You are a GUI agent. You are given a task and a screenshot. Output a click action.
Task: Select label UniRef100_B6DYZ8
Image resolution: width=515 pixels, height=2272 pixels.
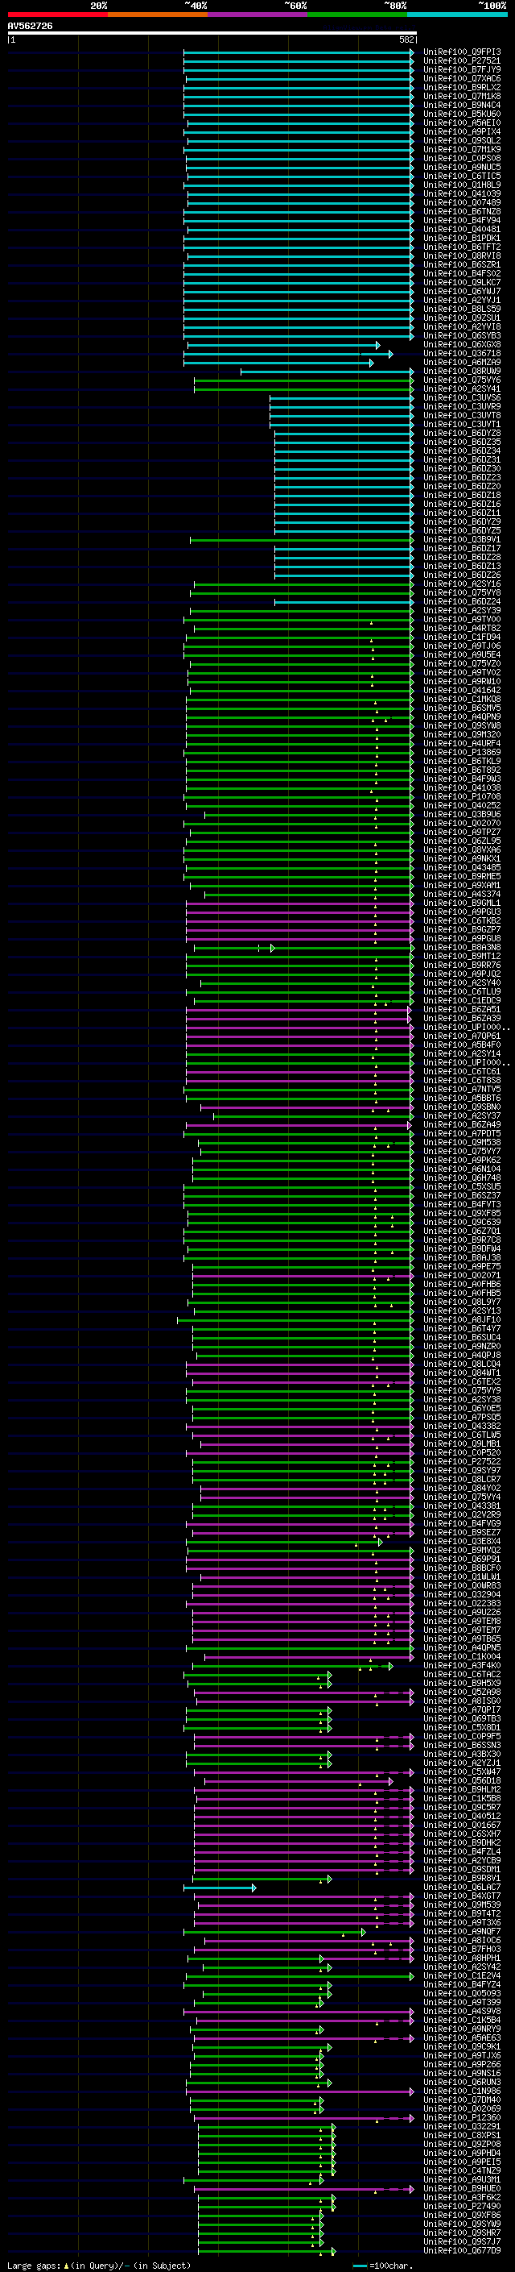tap(461, 433)
